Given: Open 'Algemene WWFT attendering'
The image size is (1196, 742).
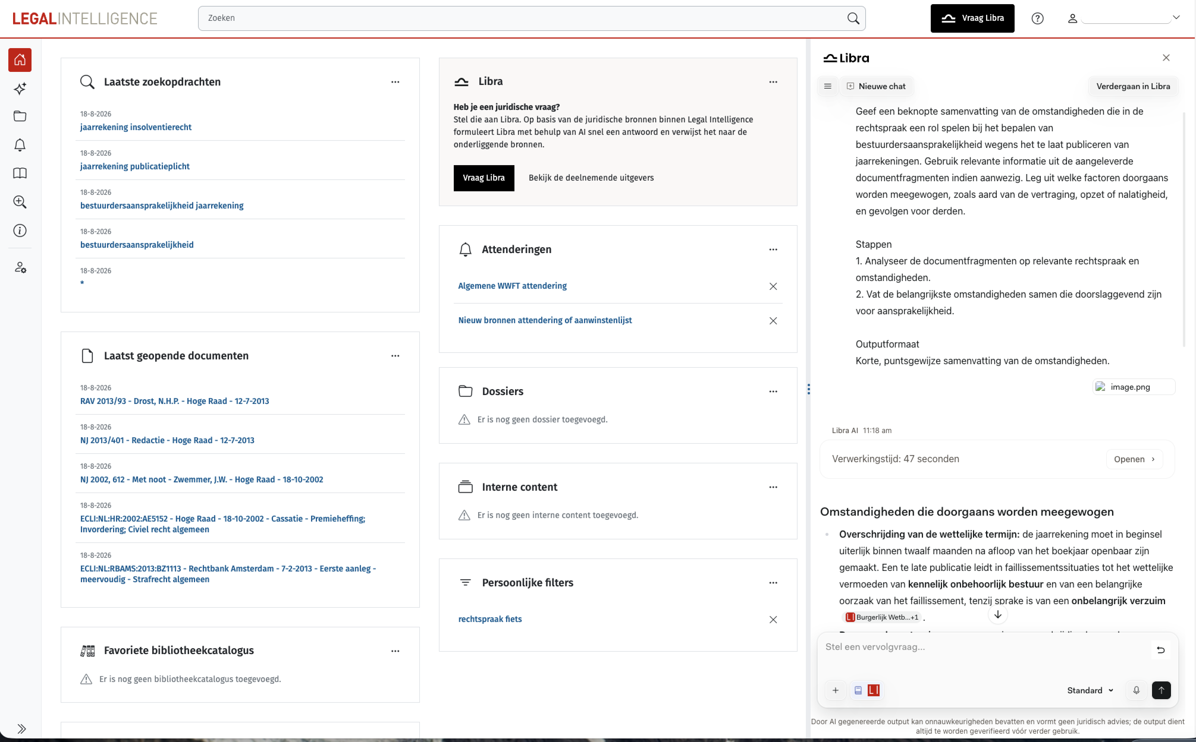Looking at the screenshot, I should pos(512,286).
